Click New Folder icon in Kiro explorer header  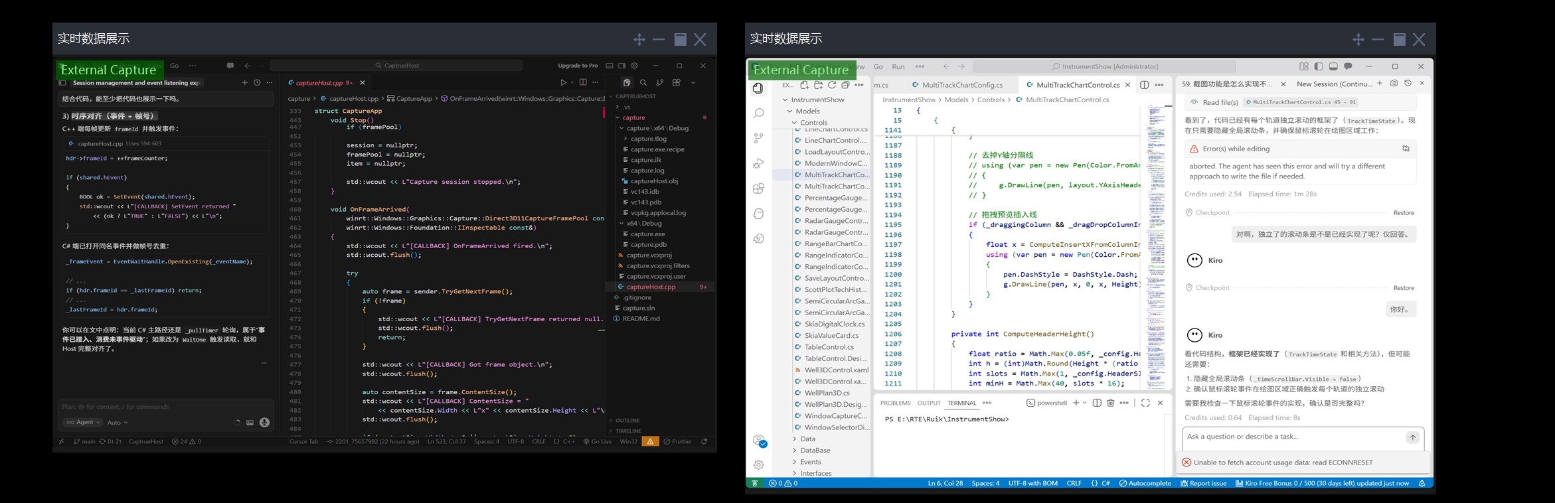pyautogui.click(x=818, y=85)
